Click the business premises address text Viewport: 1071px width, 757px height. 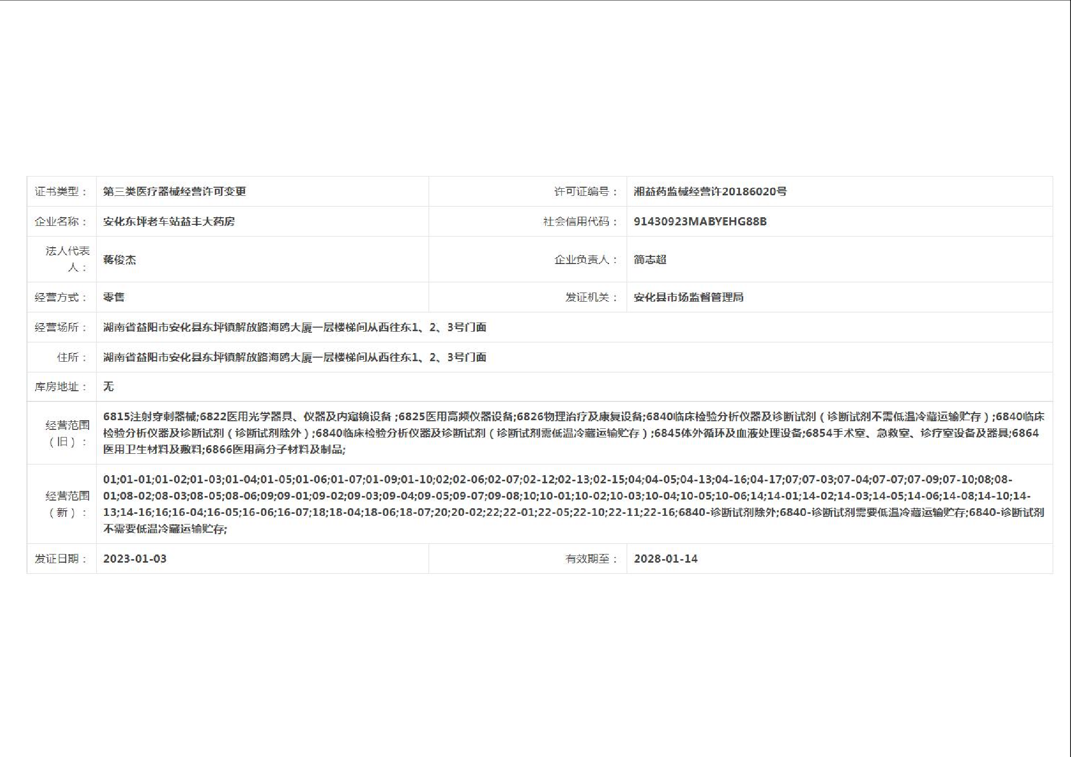pos(294,327)
